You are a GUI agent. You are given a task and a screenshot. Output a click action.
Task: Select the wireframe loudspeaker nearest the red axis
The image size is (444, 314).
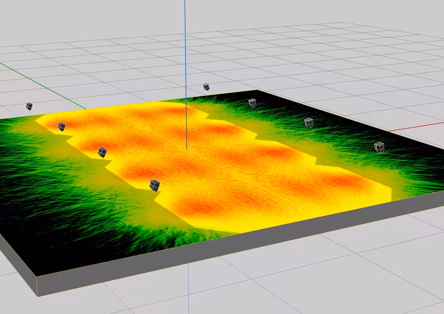tap(379, 148)
